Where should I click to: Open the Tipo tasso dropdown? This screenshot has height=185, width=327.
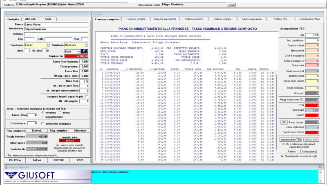[47, 45]
